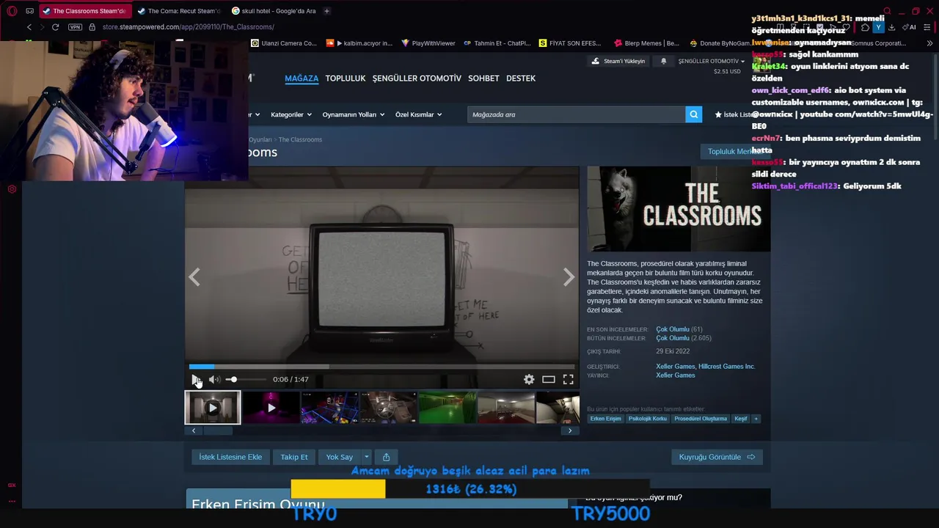Open ŞENGÜLLER OTOMOTİV profile menu
The width and height of the screenshot is (939, 528).
(417, 78)
